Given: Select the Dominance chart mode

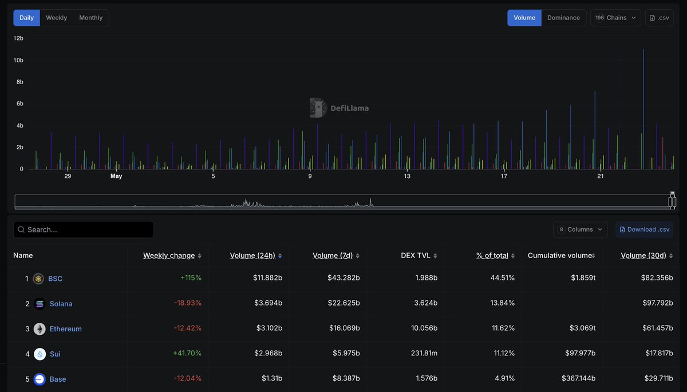Looking at the screenshot, I should pyautogui.click(x=563, y=18).
